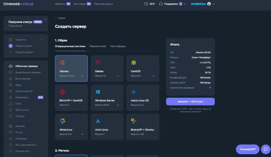
Task: Open Есть идея in the top menu
Action: [80, 4]
